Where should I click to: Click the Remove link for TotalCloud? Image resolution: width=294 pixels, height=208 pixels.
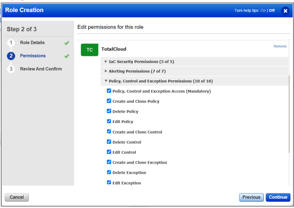pyautogui.click(x=280, y=46)
